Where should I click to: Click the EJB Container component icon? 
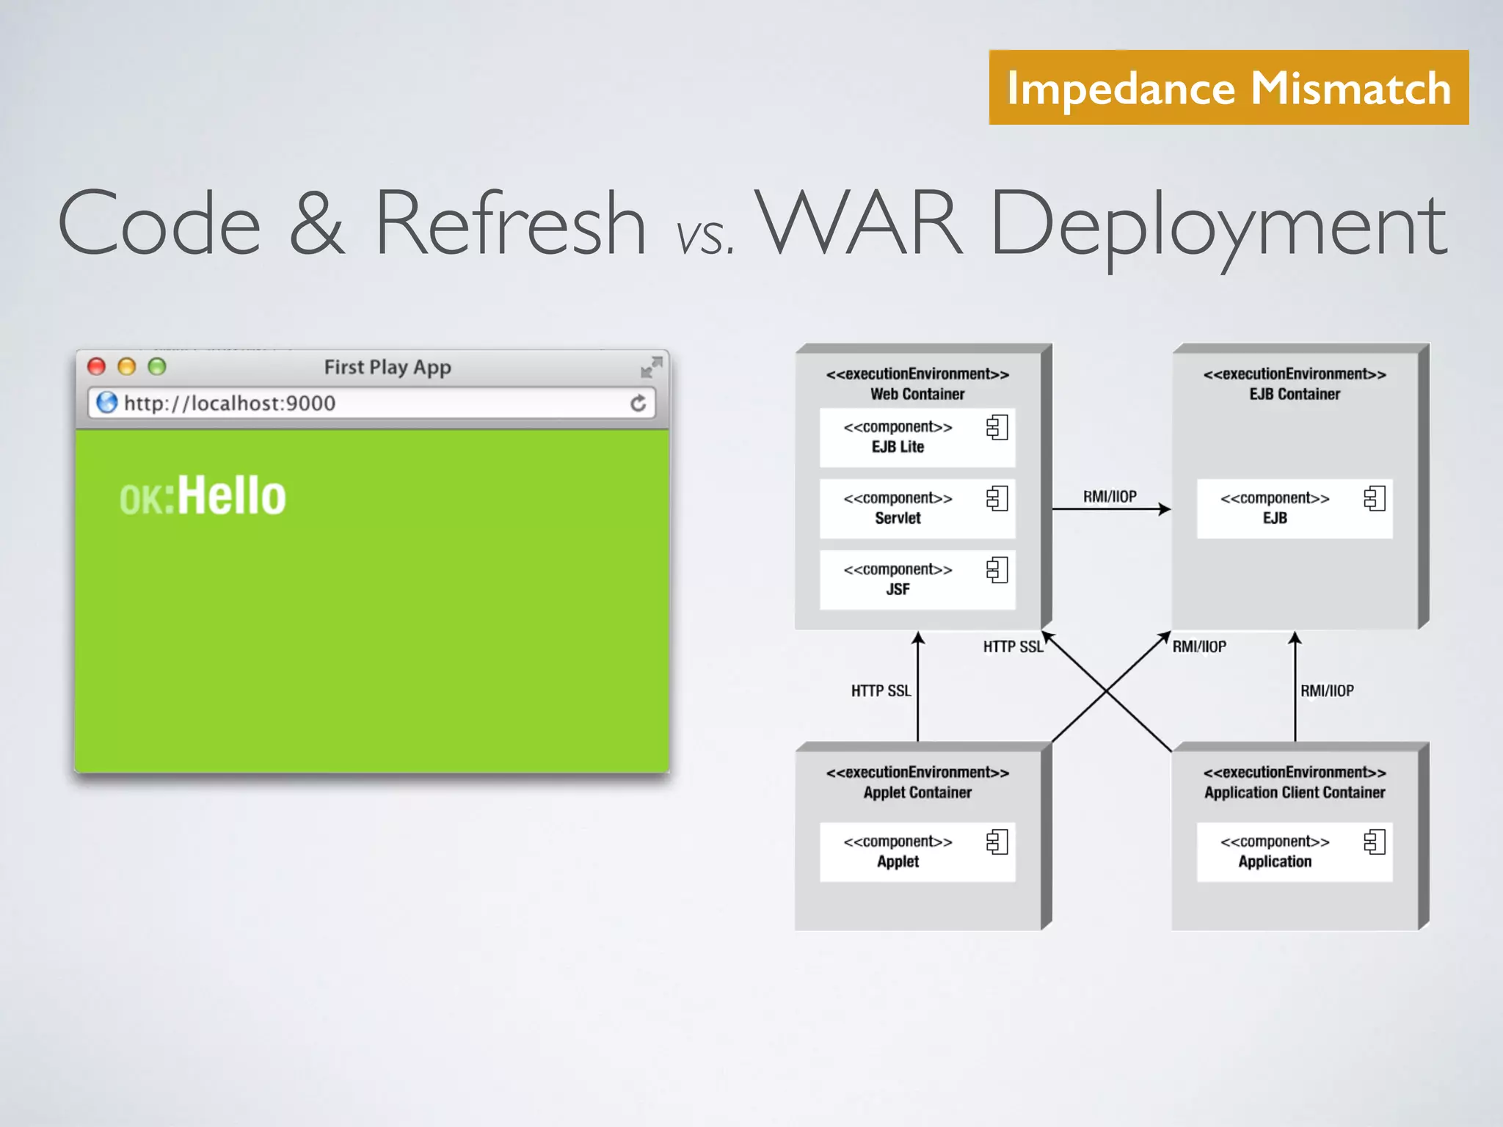click(x=1374, y=499)
